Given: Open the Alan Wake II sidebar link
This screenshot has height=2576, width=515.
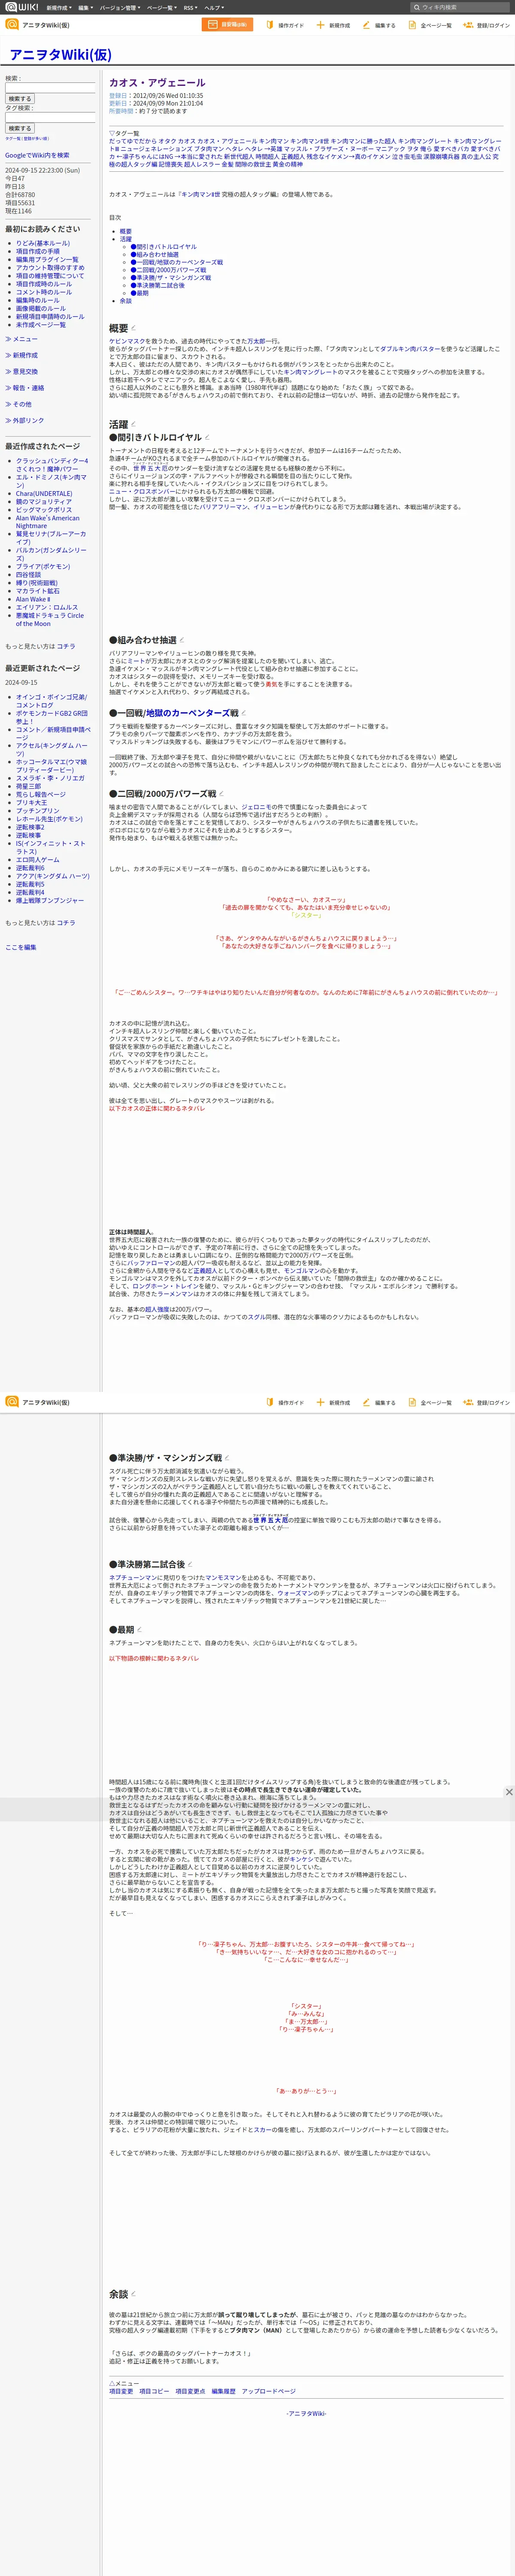Looking at the screenshot, I should [x=33, y=599].
